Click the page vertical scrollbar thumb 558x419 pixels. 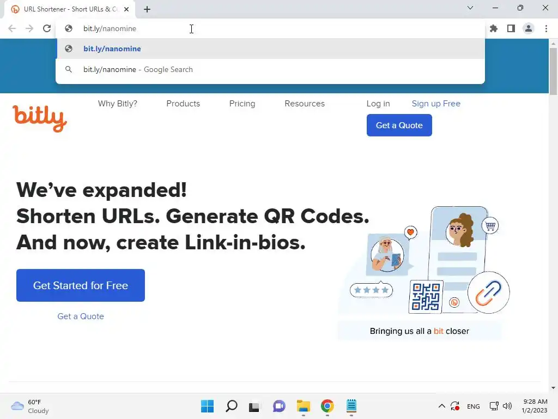[x=553, y=71]
